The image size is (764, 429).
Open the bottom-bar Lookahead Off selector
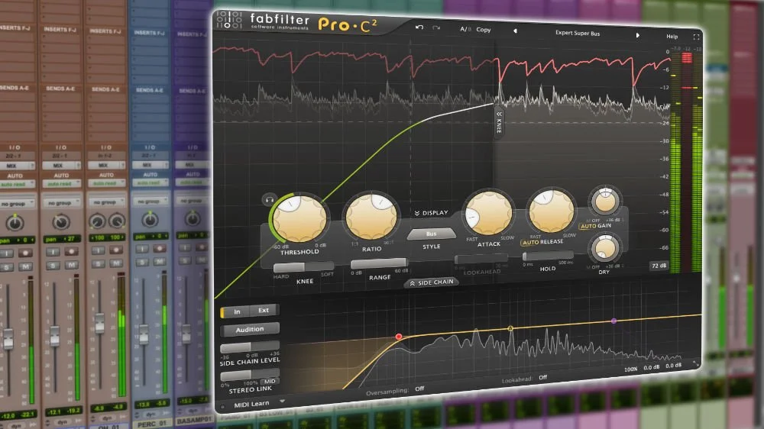pyautogui.click(x=542, y=377)
